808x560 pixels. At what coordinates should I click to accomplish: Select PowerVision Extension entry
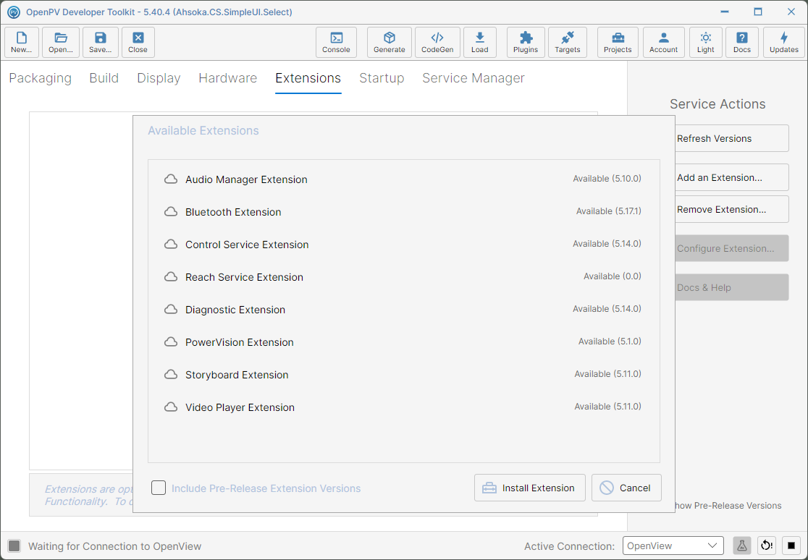pyautogui.click(x=240, y=342)
